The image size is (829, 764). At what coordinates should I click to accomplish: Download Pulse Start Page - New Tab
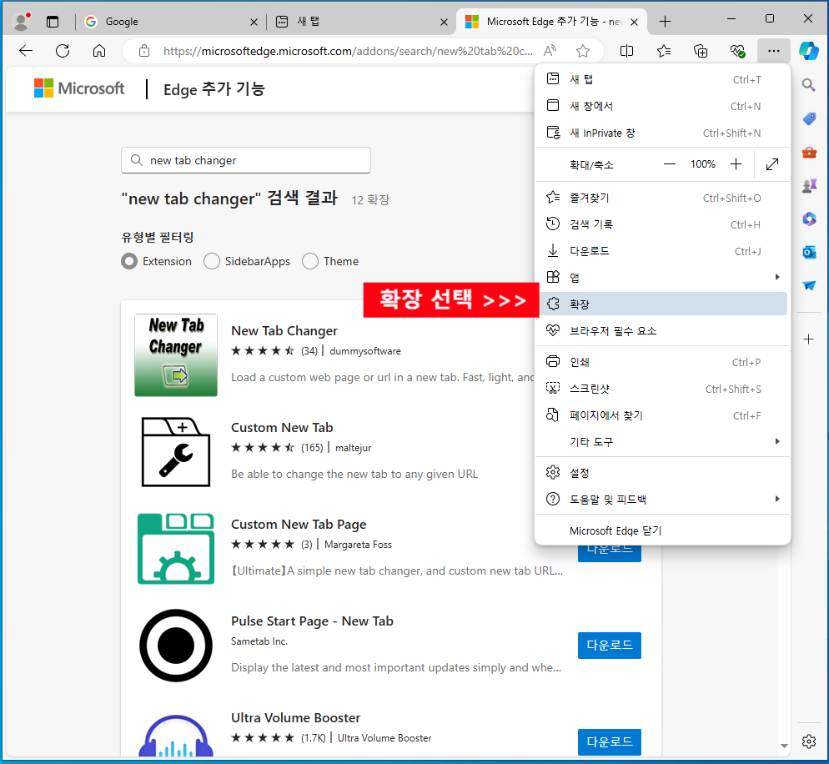[x=609, y=645]
